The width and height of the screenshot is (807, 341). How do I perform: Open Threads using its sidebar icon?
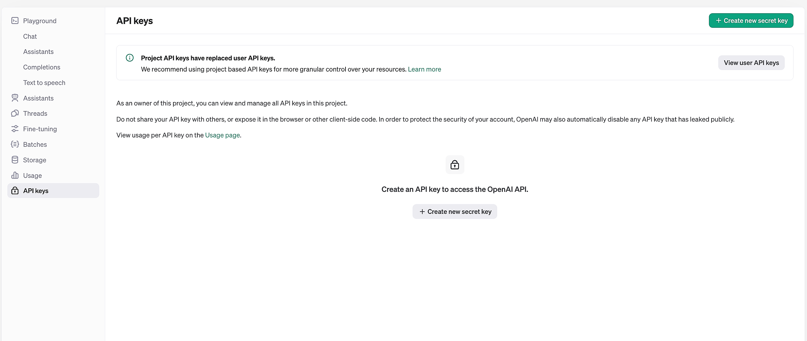click(x=15, y=113)
